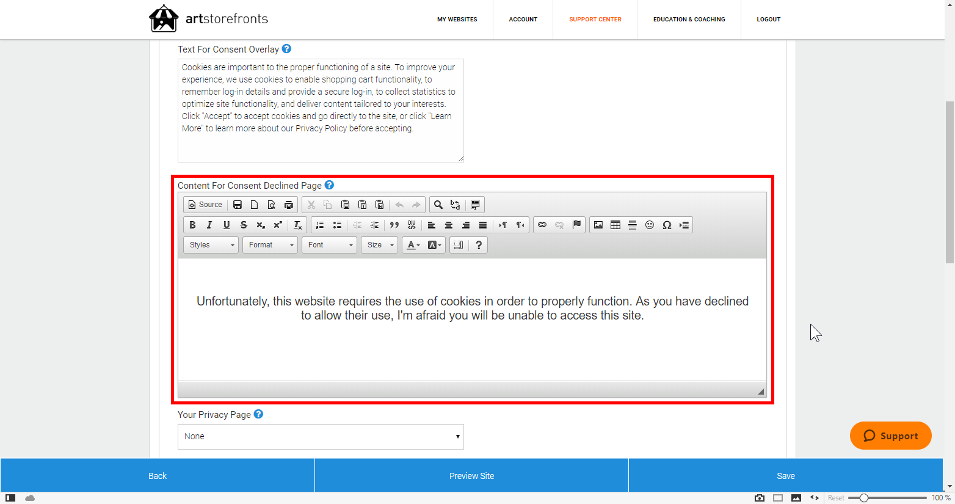The height and width of the screenshot is (504, 955).
Task: Click the artstorefronts logo
Action: tap(209, 19)
